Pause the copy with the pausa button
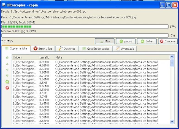179x129 pixels. click(126, 41)
